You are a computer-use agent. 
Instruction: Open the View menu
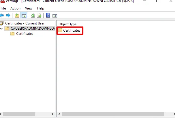tap(29, 8)
